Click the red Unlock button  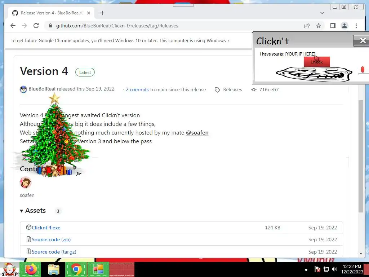pyautogui.click(x=317, y=62)
